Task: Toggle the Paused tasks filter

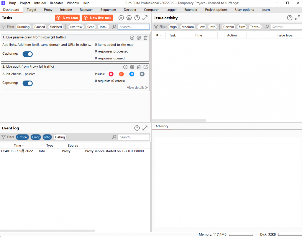Action: point(40,27)
